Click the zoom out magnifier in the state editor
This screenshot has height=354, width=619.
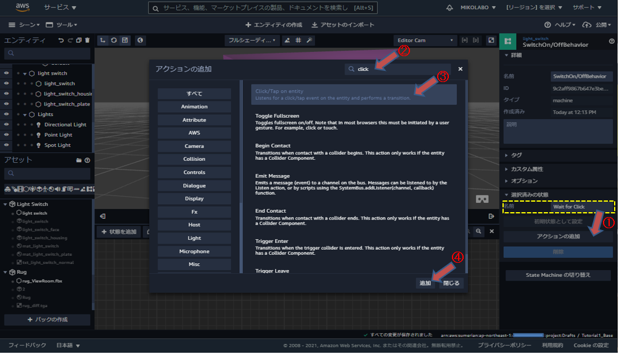tap(478, 231)
